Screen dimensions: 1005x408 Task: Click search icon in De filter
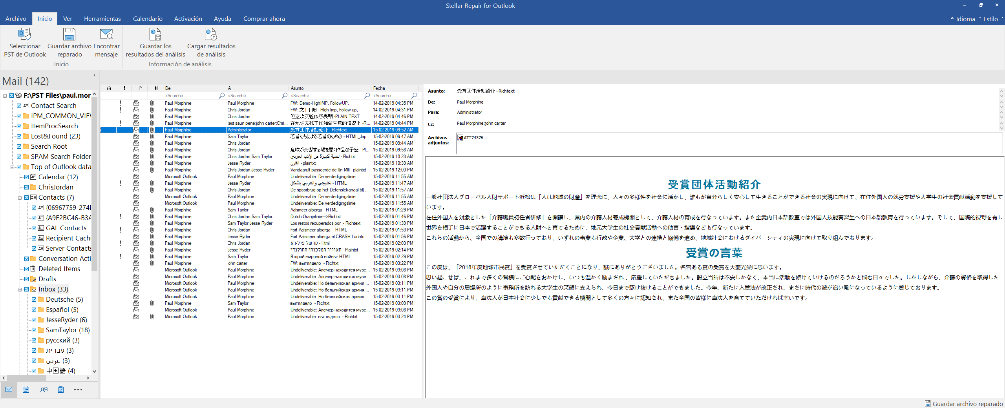click(x=221, y=96)
